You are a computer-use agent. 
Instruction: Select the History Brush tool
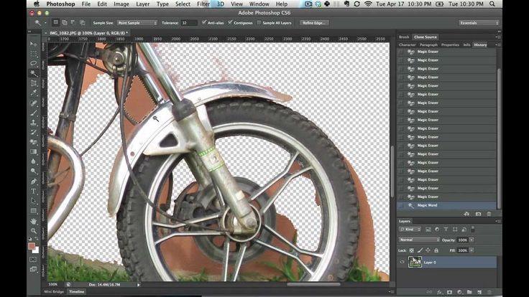[x=33, y=132]
